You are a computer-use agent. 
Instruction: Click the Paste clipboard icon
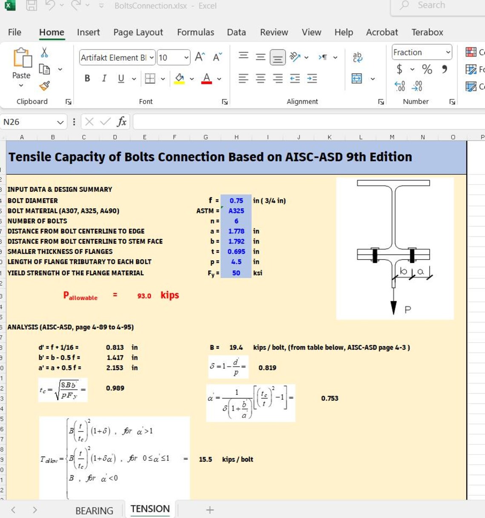22,58
